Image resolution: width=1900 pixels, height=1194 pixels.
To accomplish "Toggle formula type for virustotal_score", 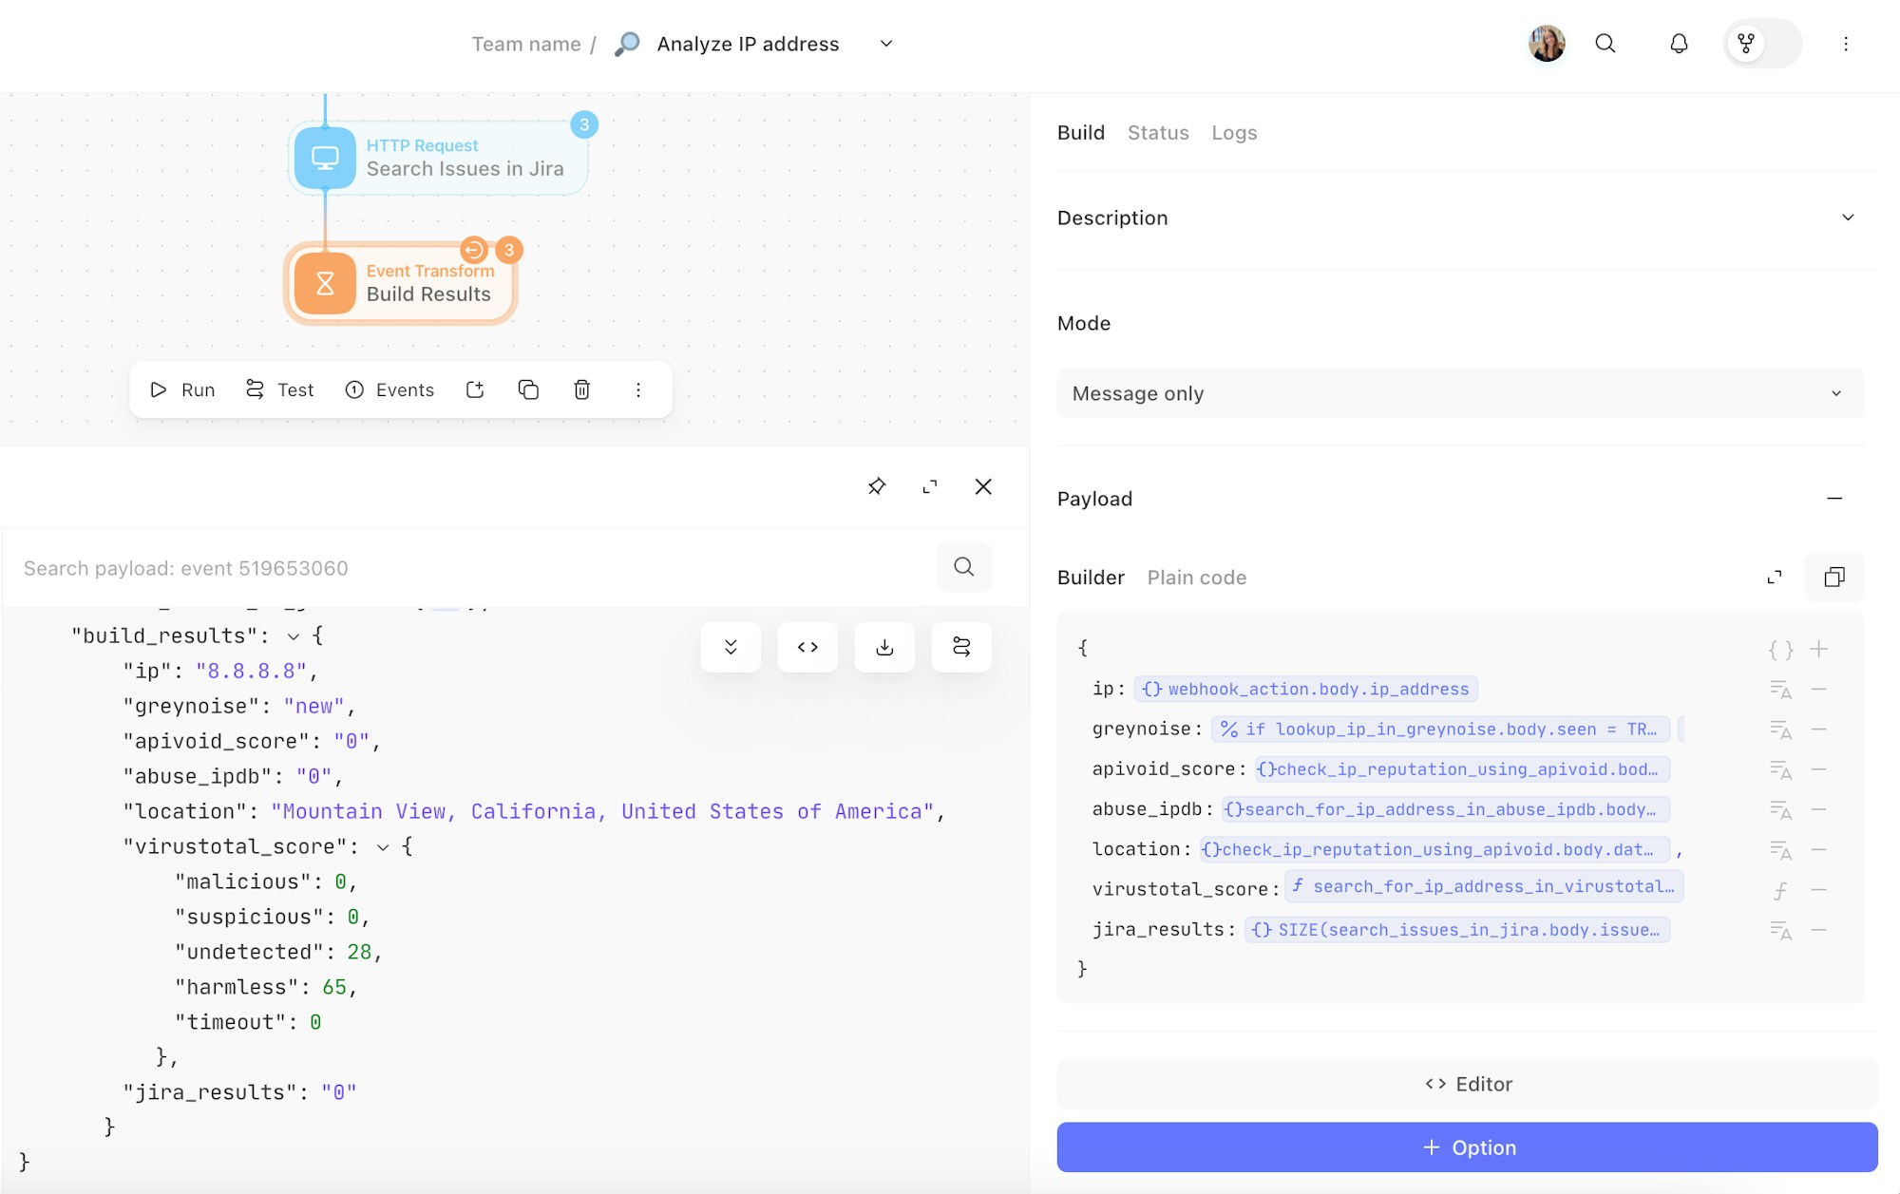I will (1780, 890).
